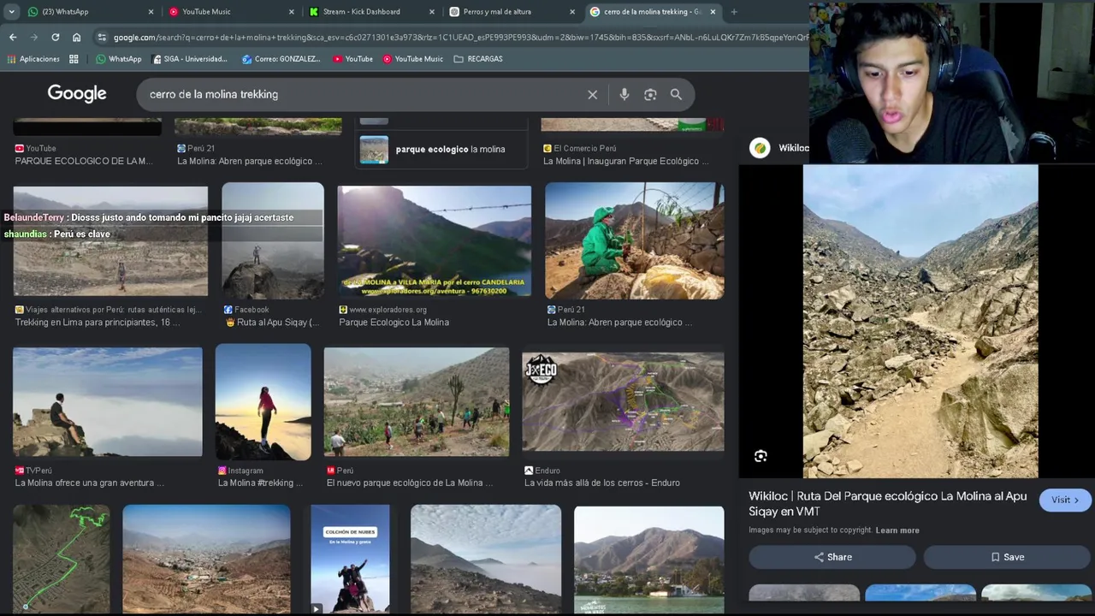Search by image with Lens icon
This screenshot has width=1095, height=616.
(650, 95)
